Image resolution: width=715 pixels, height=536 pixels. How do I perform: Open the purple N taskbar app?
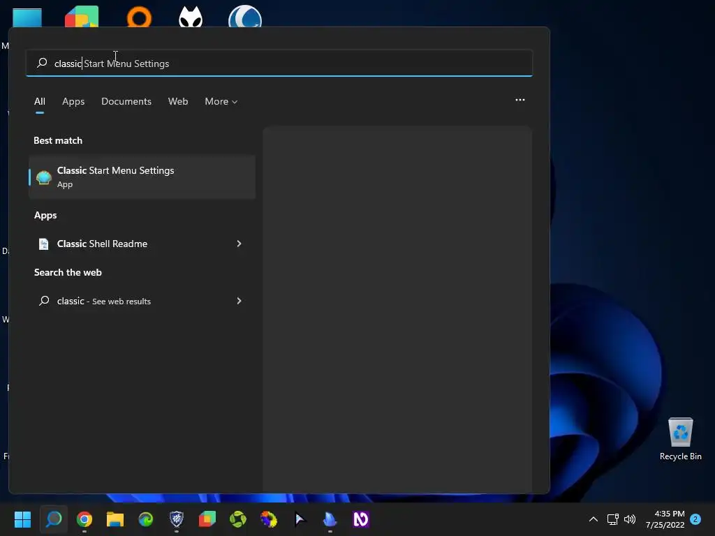(x=361, y=519)
